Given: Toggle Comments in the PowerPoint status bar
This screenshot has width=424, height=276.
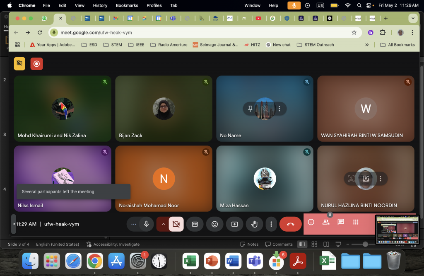Looking at the screenshot, I should 279,245.
